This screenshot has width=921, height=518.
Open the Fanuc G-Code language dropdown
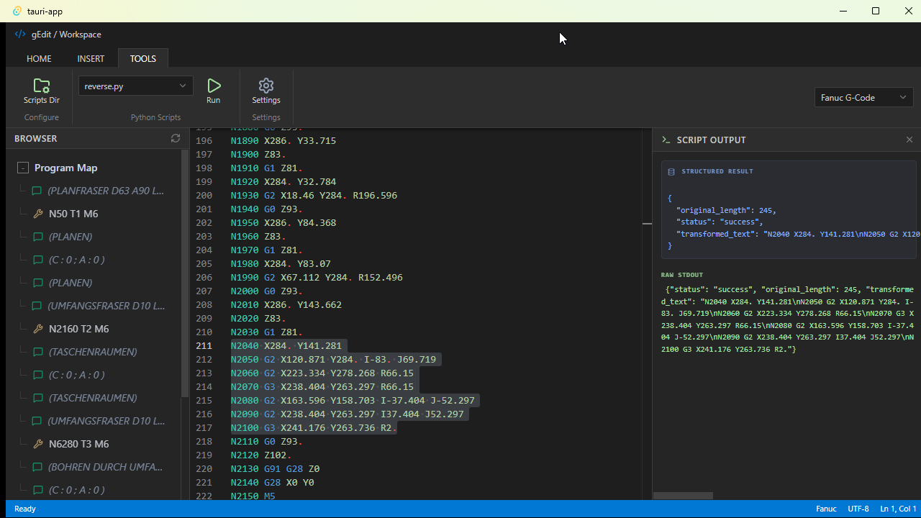[864, 97]
